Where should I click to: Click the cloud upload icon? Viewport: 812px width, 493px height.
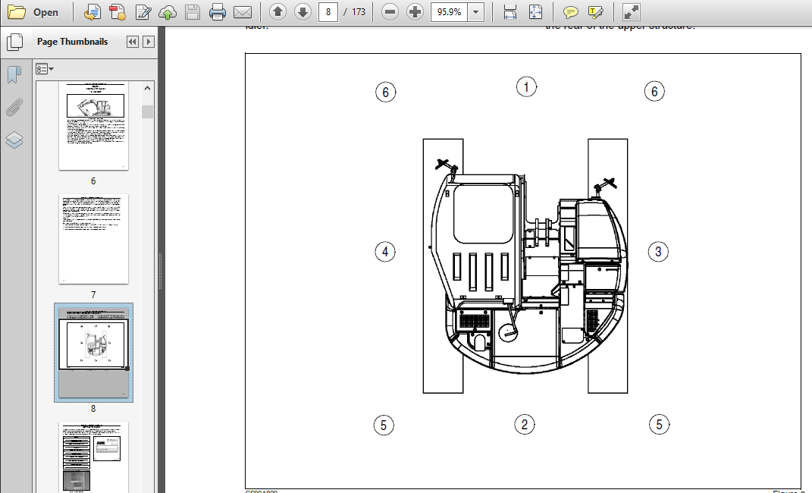click(x=168, y=12)
